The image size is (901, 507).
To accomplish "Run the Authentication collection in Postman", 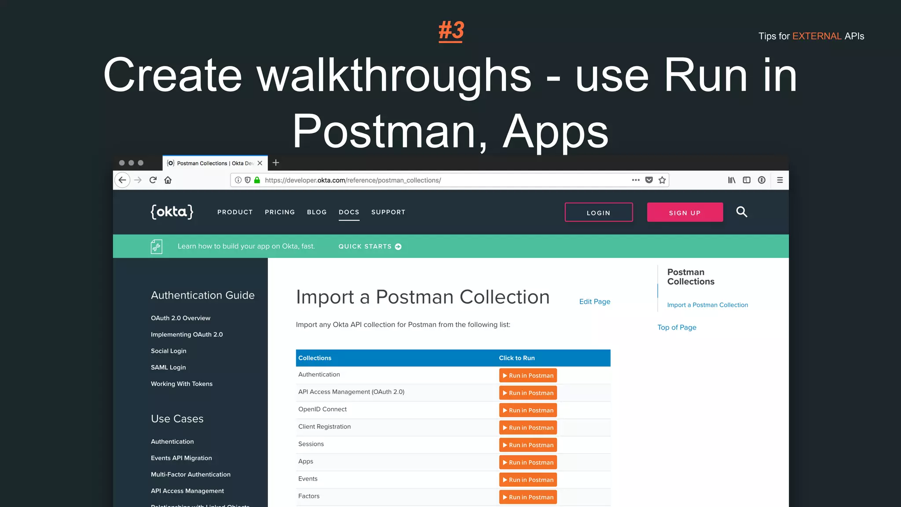I will click(x=528, y=375).
